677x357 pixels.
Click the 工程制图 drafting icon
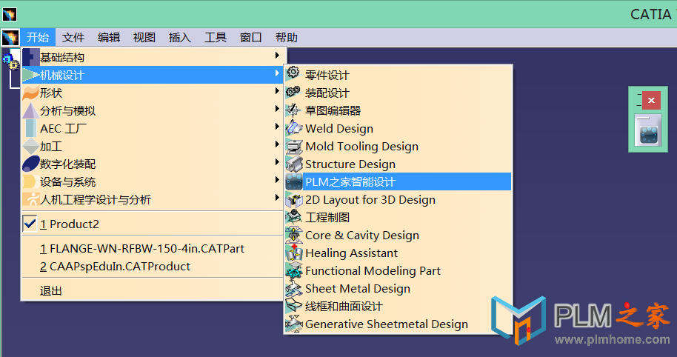pos(293,217)
